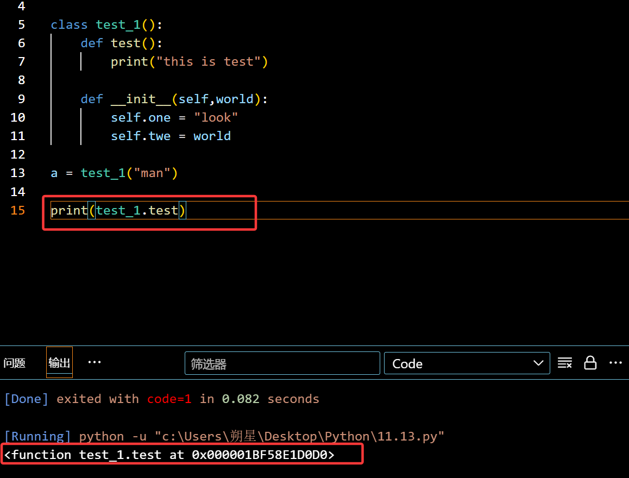Viewport: 629px width, 478px height.
Task: Focus the 筛选器 filter input box
Action: [282, 363]
